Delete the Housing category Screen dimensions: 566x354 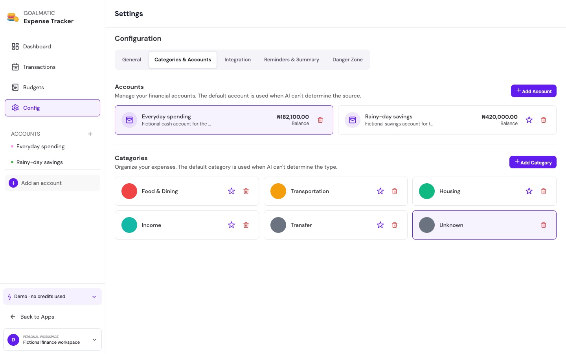(x=544, y=191)
